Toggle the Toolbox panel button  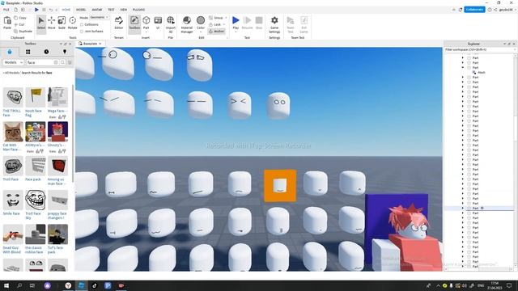[134, 23]
